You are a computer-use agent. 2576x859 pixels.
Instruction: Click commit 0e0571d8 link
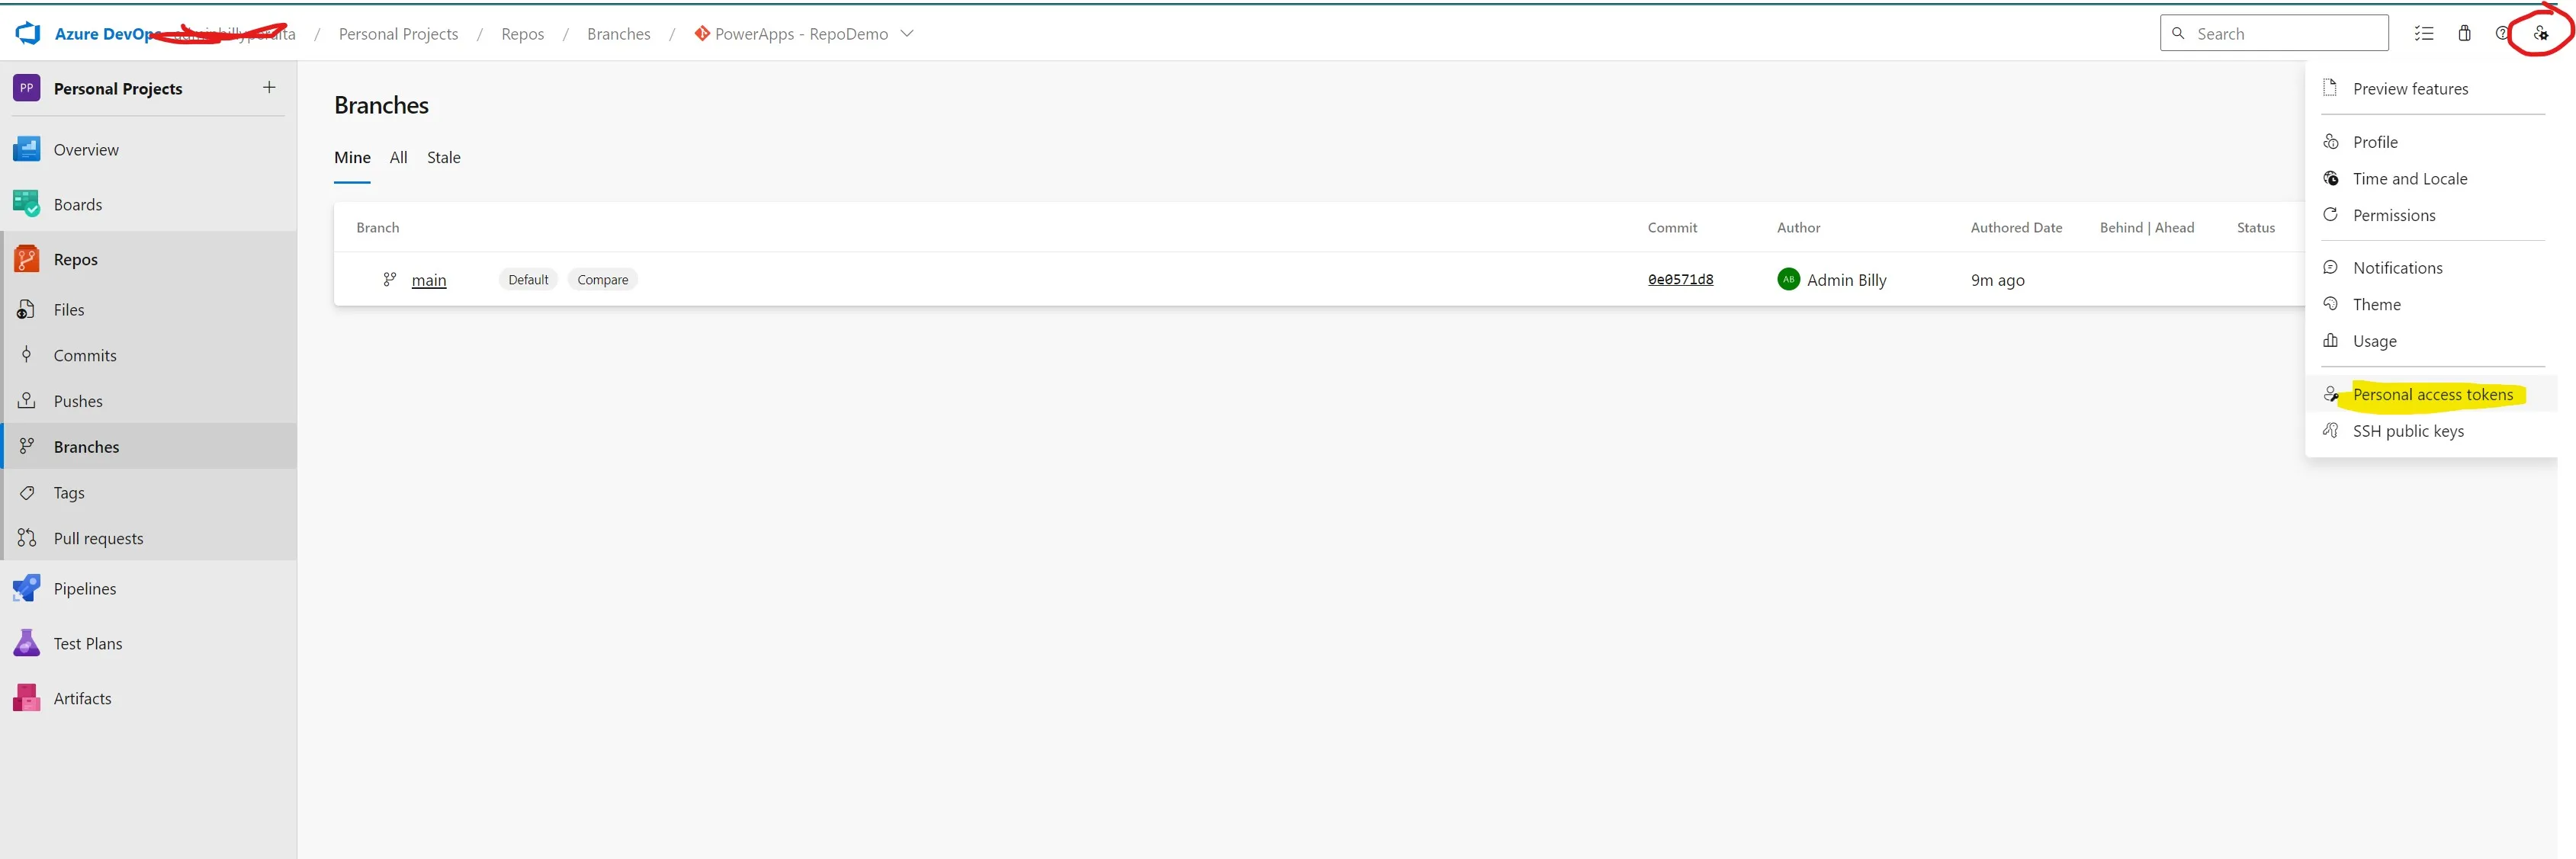click(x=1679, y=279)
